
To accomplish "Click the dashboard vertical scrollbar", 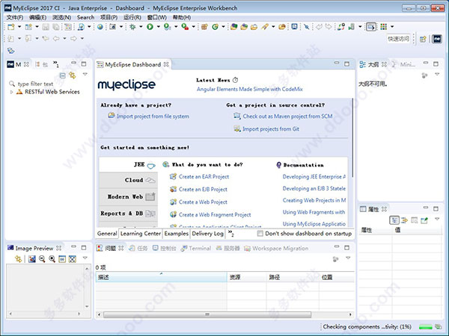I will coord(352,137).
